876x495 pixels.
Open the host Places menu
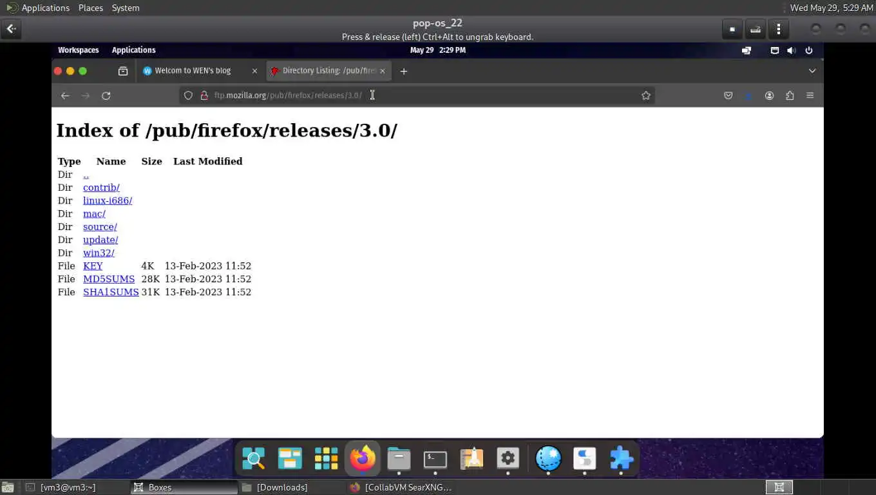[x=91, y=8]
